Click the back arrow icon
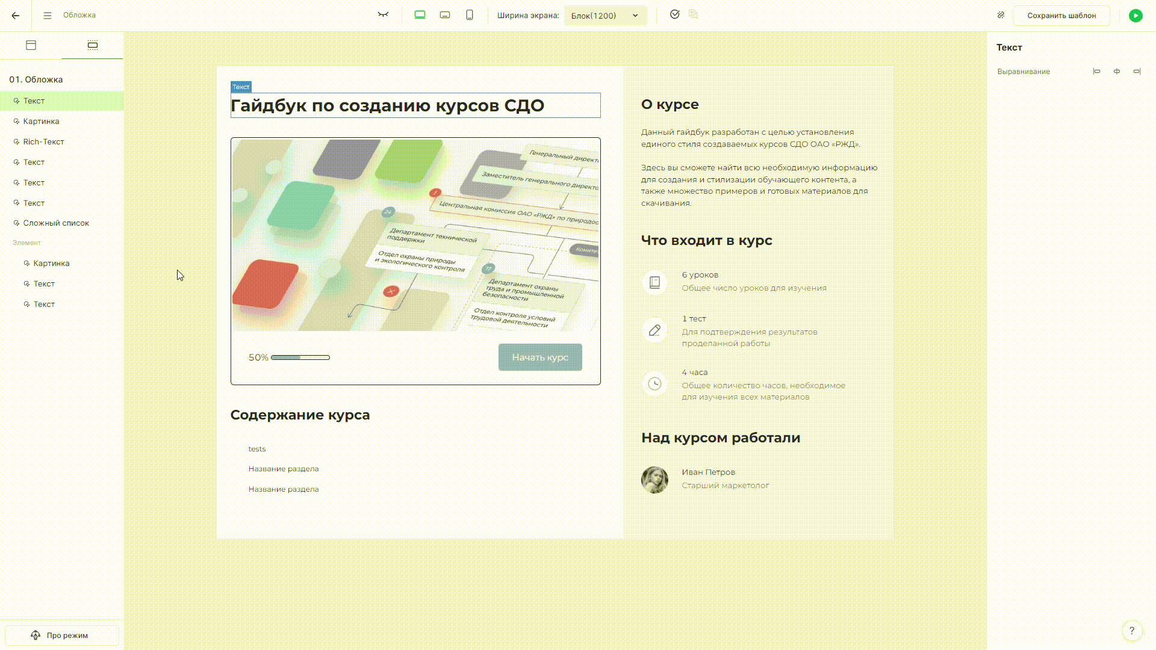 pyautogui.click(x=16, y=16)
